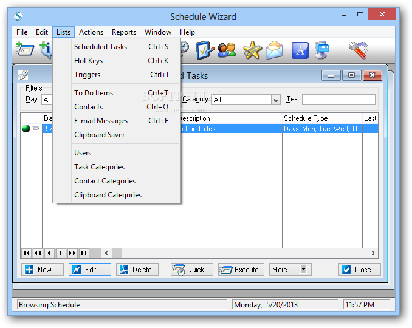
Task: Open the Help menu
Action: 187,32
